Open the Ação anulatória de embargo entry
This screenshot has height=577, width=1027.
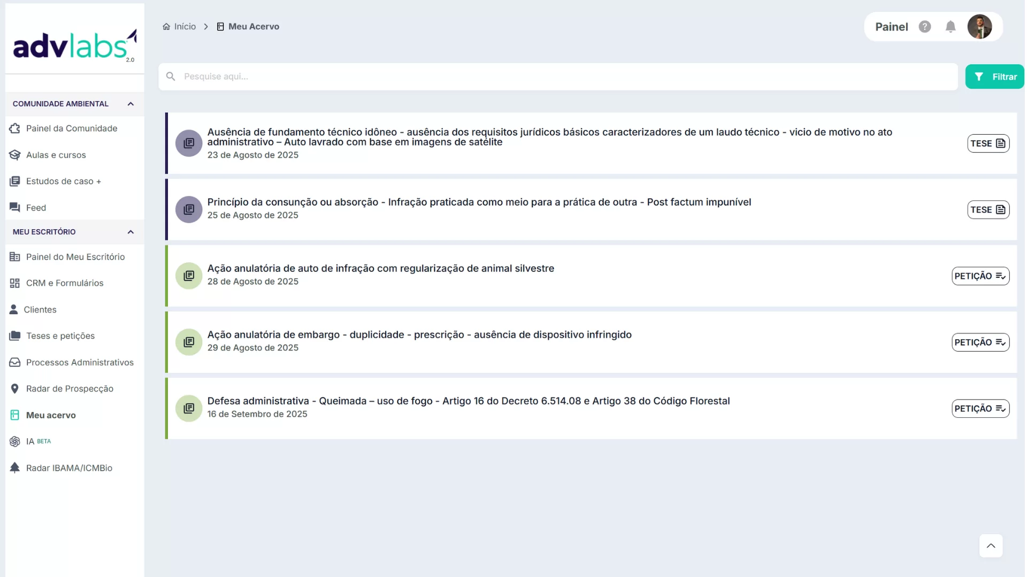[x=419, y=335]
